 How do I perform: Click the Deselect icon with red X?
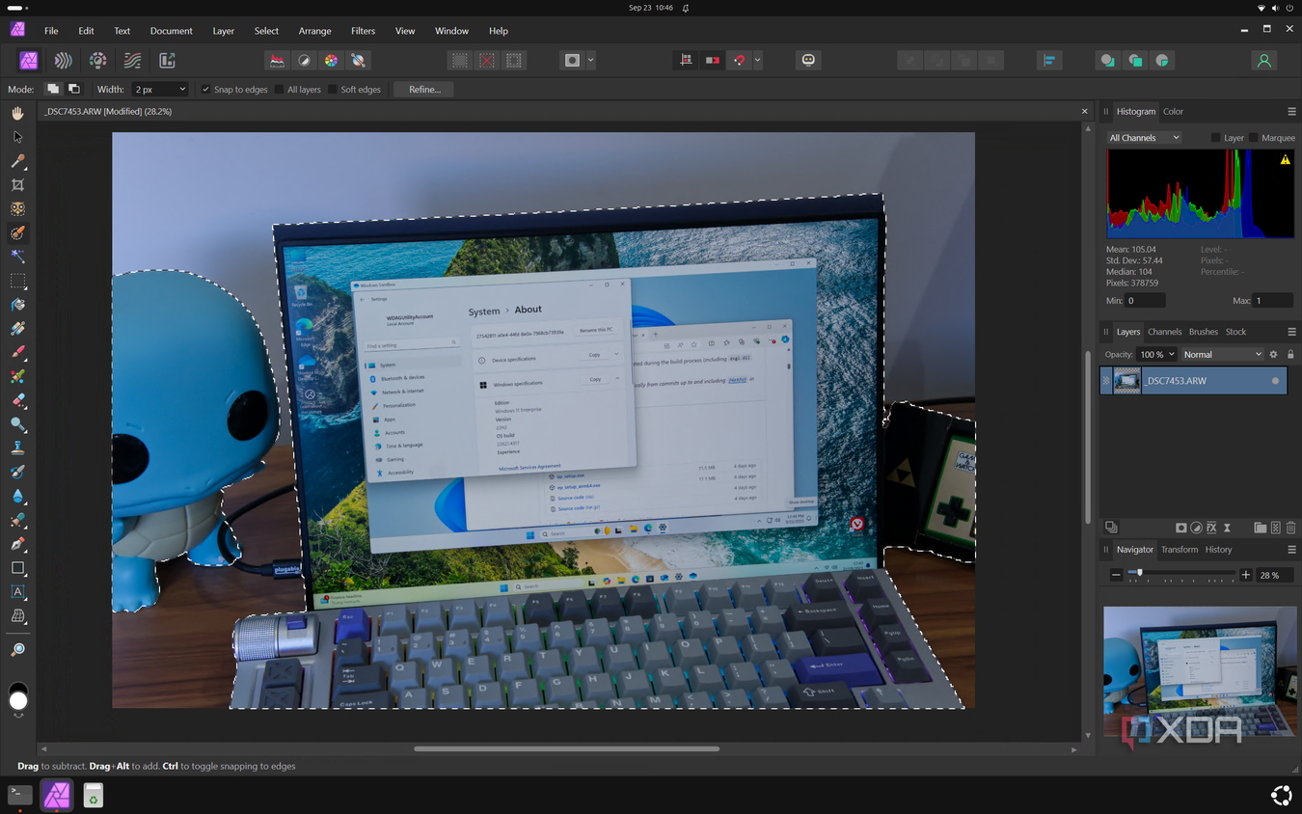click(487, 61)
